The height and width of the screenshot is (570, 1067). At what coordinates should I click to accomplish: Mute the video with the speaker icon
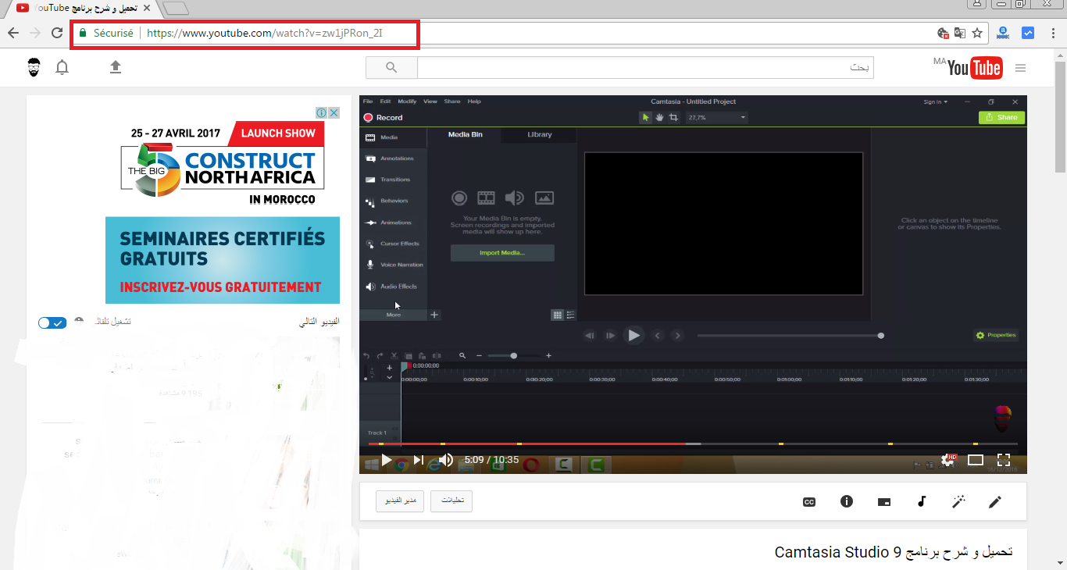[x=446, y=460]
